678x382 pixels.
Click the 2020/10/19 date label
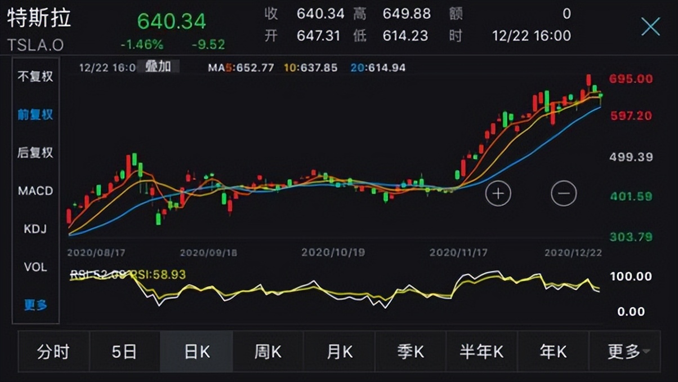click(x=333, y=252)
